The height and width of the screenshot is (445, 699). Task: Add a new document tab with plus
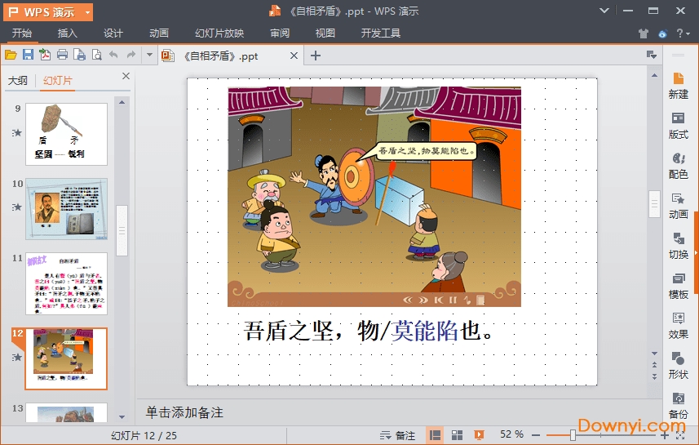[315, 56]
